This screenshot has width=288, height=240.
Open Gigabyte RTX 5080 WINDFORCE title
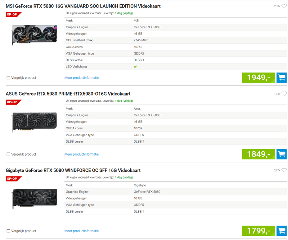(73, 171)
